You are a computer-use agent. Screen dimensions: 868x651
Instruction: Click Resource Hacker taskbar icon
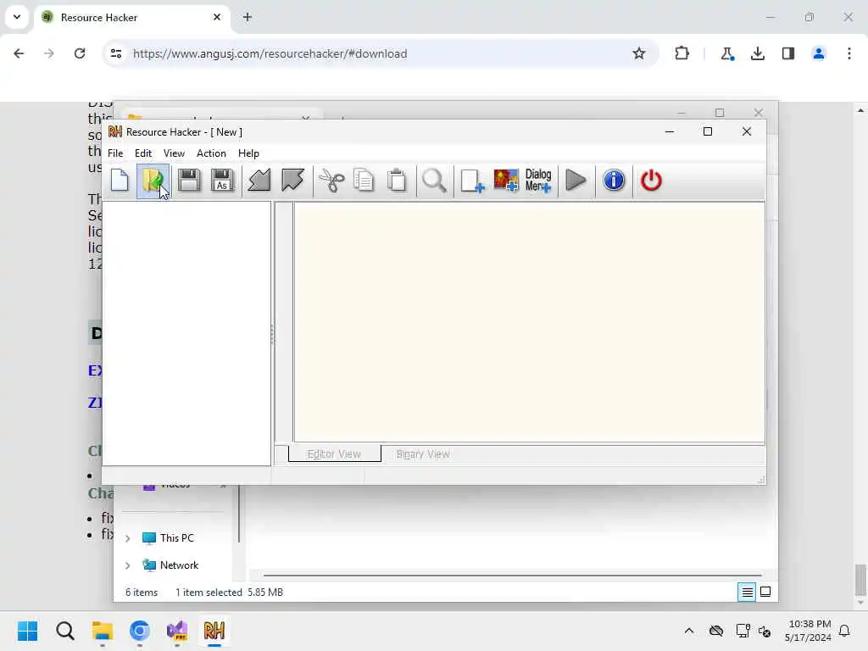(214, 631)
